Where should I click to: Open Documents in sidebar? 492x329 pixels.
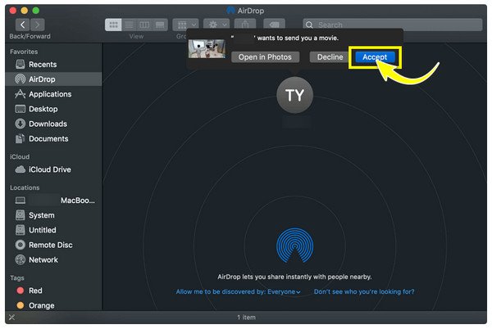coord(53,138)
